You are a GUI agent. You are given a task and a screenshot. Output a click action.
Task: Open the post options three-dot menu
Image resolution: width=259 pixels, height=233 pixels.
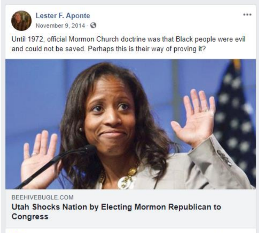247,15
